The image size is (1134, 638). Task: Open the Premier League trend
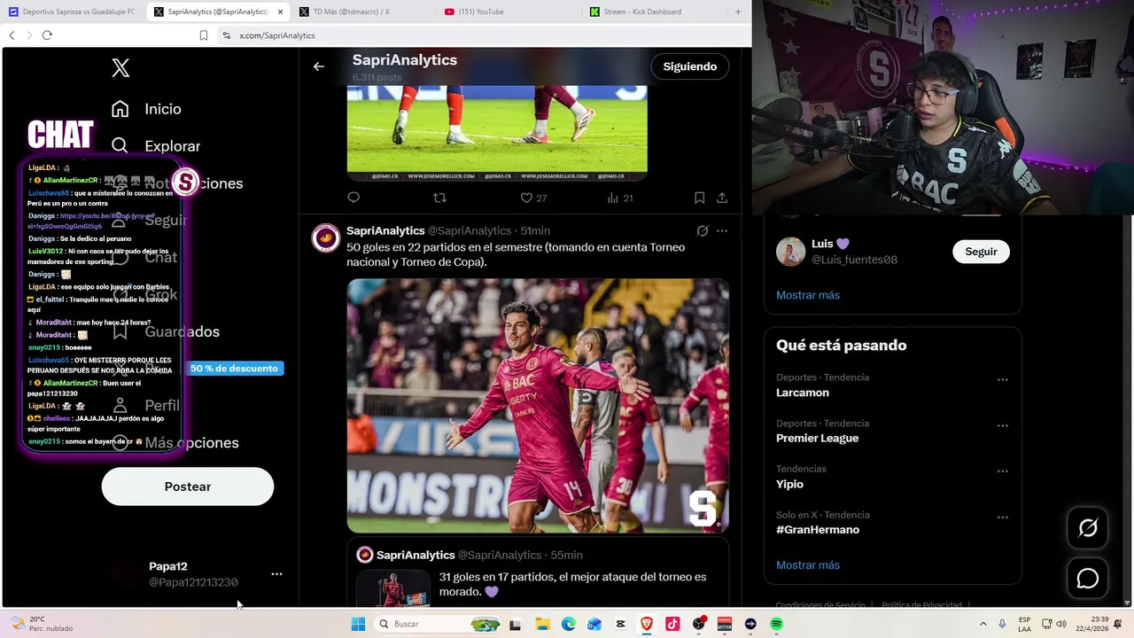point(817,438)
